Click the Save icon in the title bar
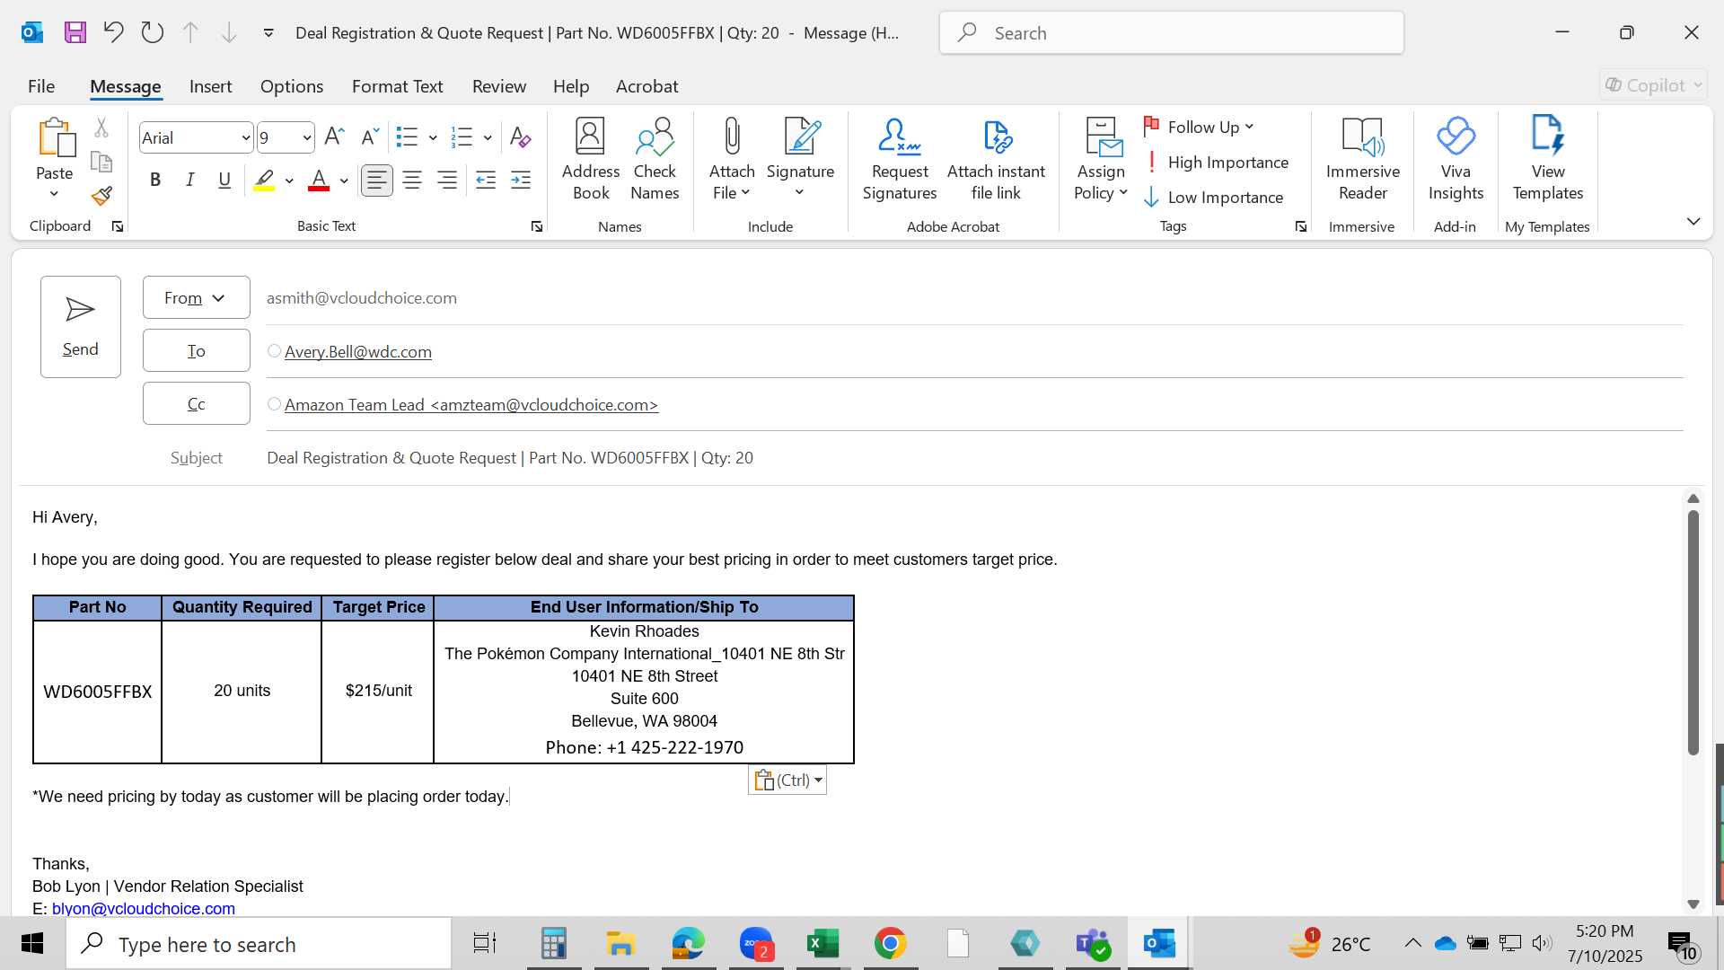 (x=75, y=33)
